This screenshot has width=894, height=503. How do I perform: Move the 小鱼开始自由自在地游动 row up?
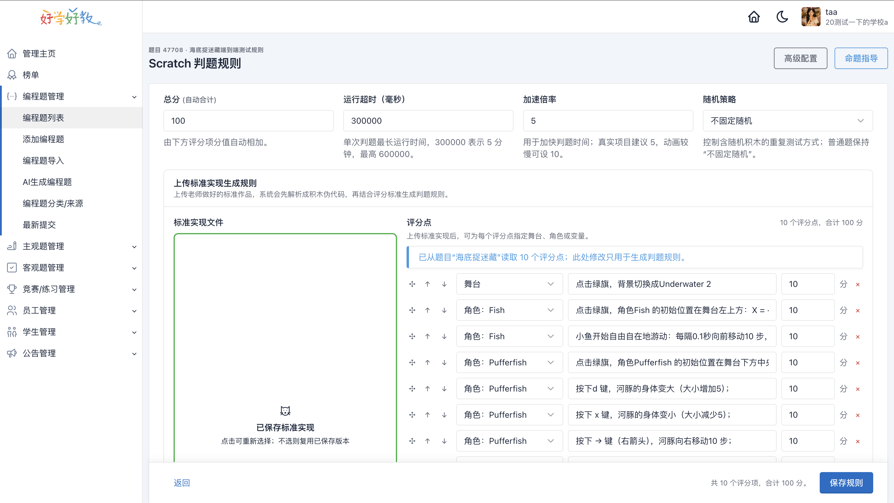pyautogui.click(x=428, y=336)
